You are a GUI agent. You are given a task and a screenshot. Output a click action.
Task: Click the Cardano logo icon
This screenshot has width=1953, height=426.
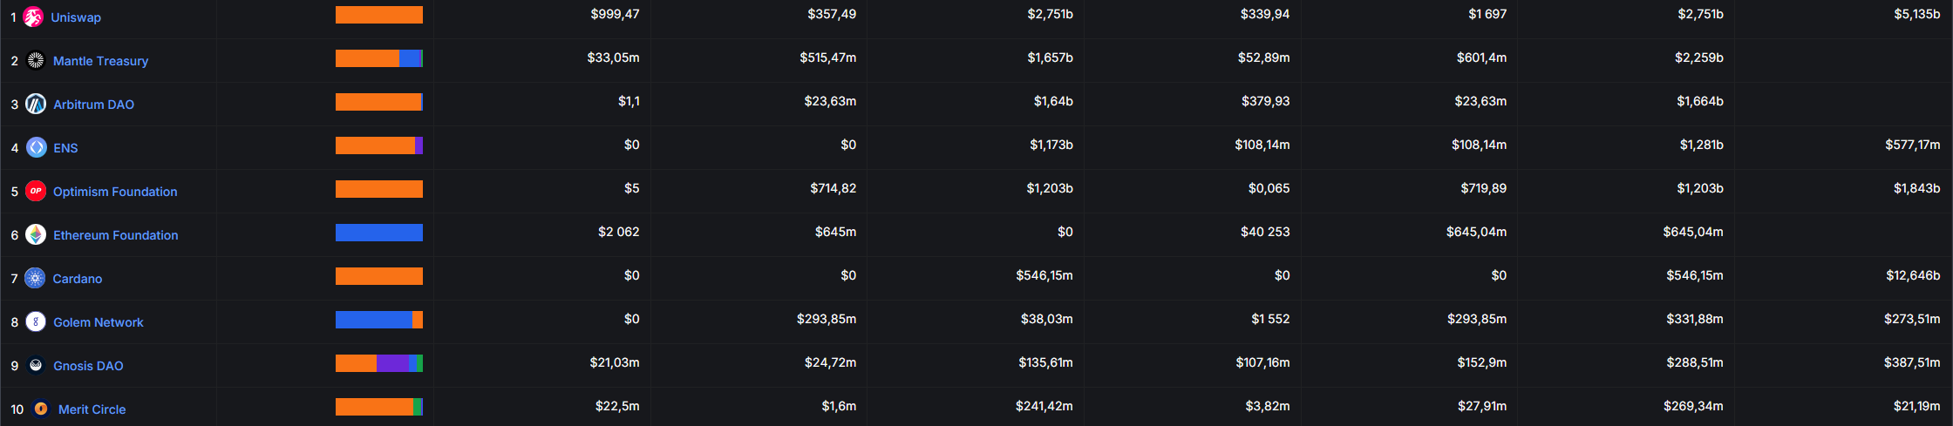(35, 278)
